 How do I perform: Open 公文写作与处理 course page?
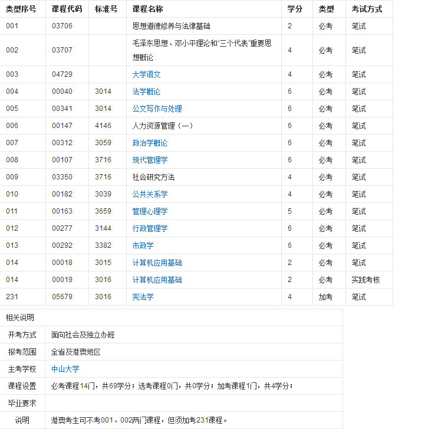click(x=157, y=109)
